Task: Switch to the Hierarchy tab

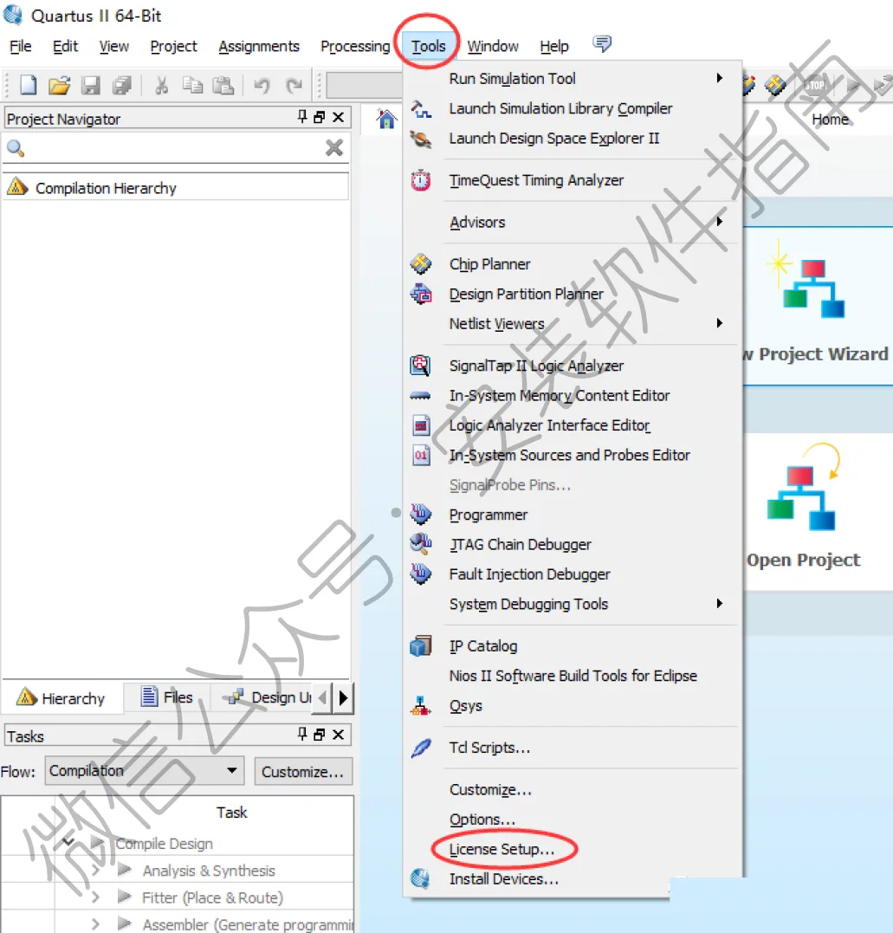Action: [x=61, y=697]
